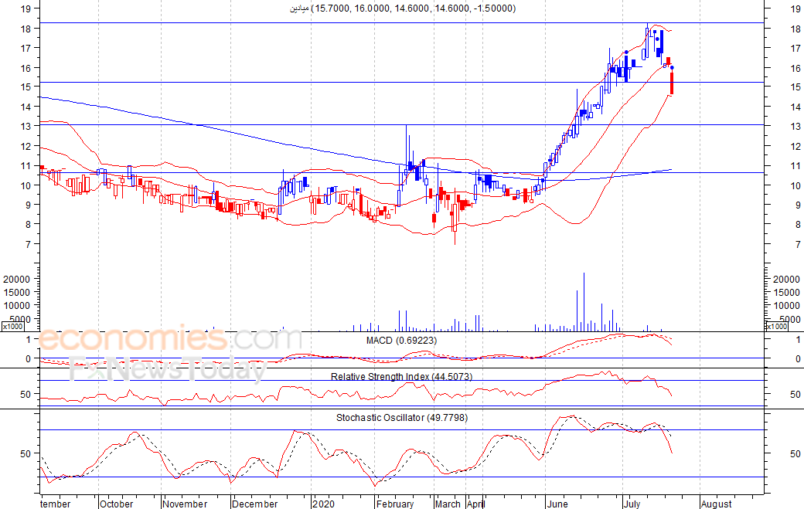
Task: Click the 10 price label on right axis
Action: pos(795,186)
